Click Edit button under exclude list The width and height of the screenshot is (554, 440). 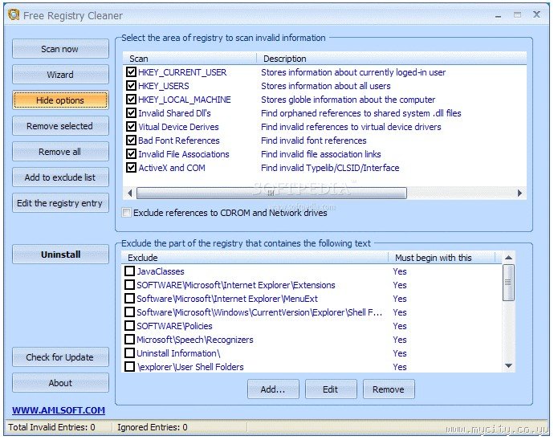point(331,389)
